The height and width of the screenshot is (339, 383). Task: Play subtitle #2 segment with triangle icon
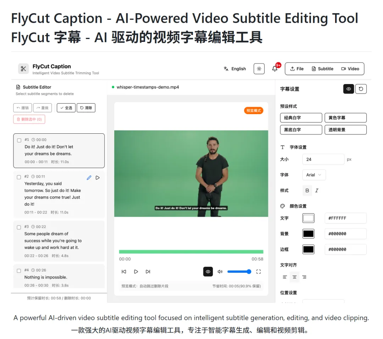(x=98, y=178)
